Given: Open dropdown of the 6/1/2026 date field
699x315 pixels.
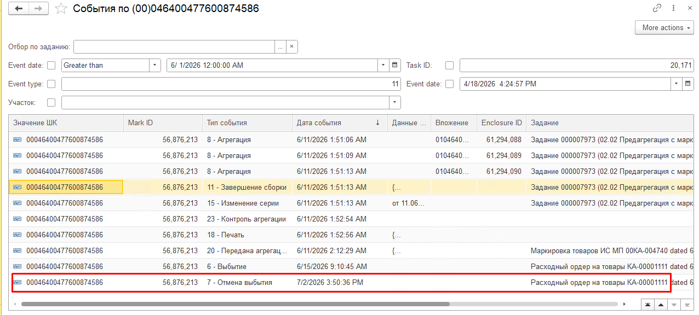Looking at the screenshot, I should pos(383,66).
